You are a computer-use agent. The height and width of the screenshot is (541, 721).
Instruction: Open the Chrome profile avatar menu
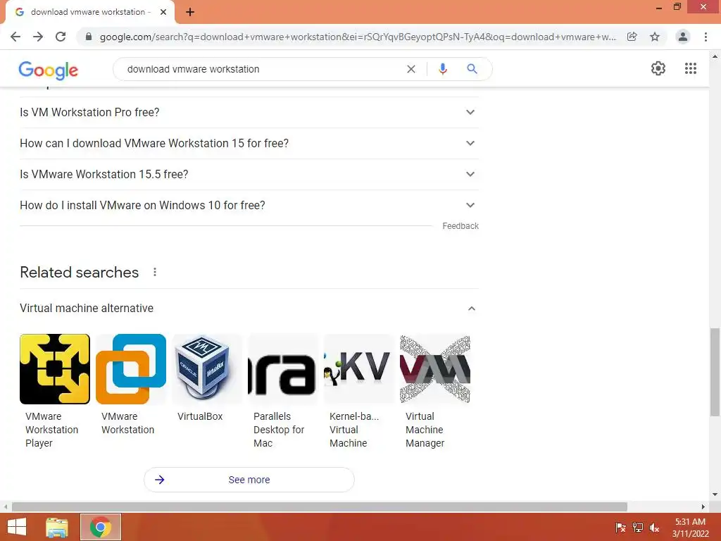pyautogui.click(x=683, y=37)
